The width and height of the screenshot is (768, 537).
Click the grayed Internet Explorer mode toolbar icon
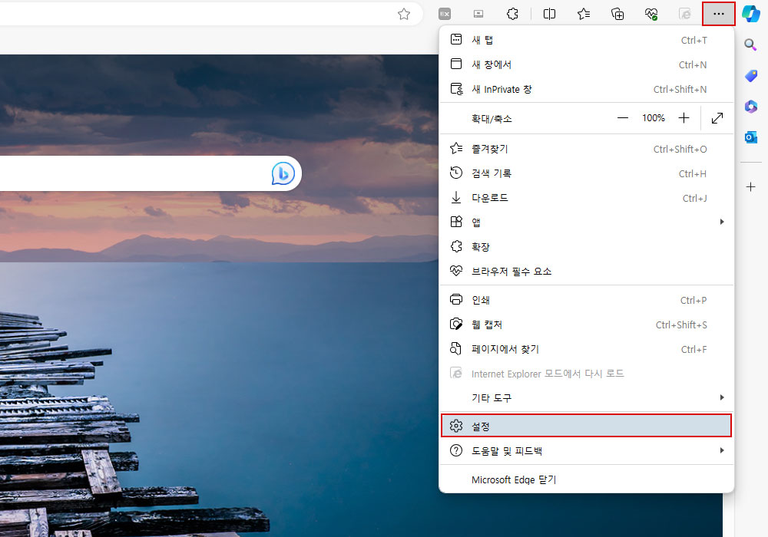(x=685, y=14)
